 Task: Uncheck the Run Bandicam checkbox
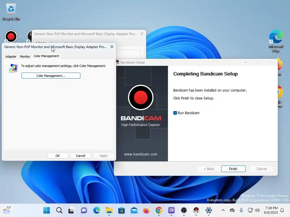point(175,113)
